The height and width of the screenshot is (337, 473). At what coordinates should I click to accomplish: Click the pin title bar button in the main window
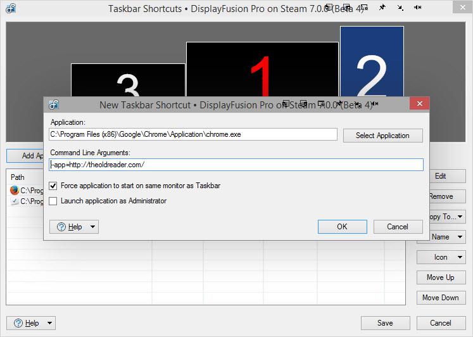[382, 8]
